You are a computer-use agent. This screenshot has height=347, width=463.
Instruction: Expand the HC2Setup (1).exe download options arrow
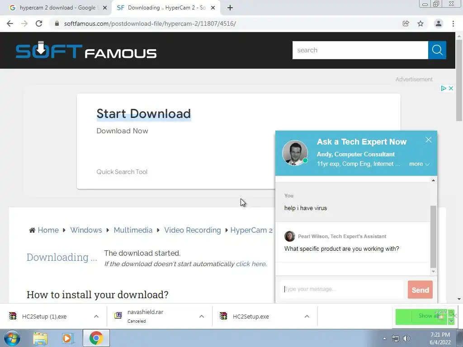pos(96,316)
